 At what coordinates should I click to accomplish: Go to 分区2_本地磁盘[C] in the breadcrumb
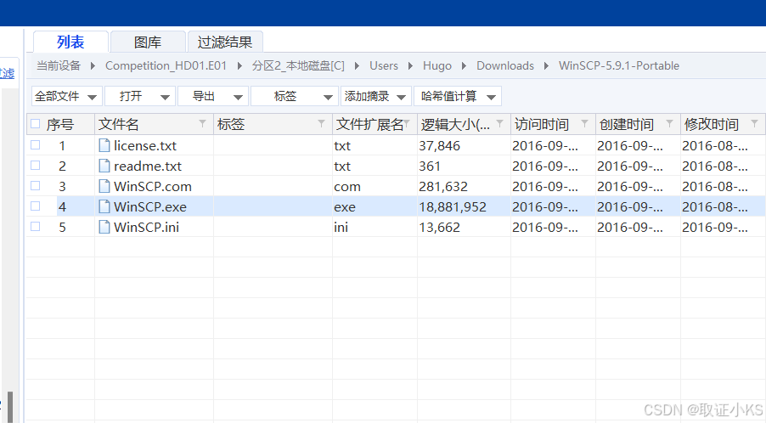click(x=298, y=66)
